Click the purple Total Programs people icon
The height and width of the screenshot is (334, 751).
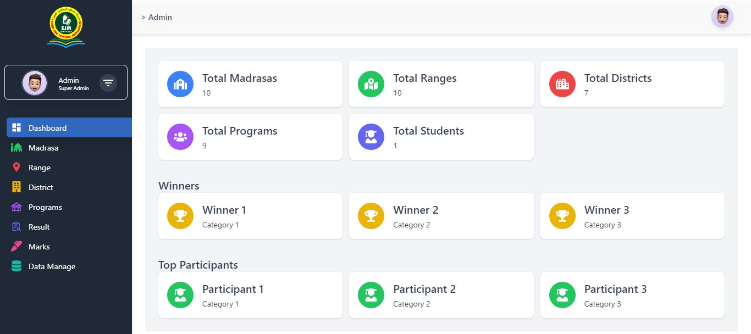180,137
